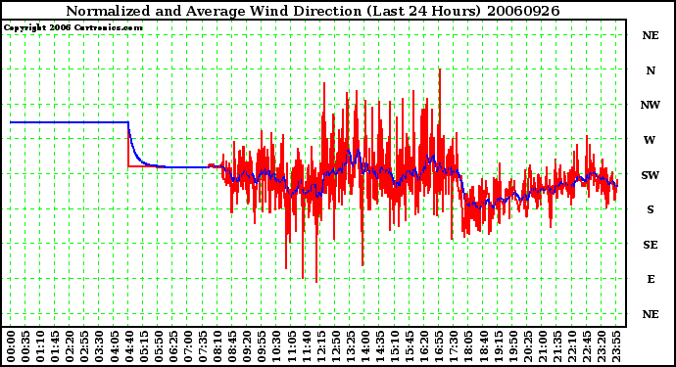676x367 pixels.
Task: Select the E direction axis label
Action: coord(651,280)
